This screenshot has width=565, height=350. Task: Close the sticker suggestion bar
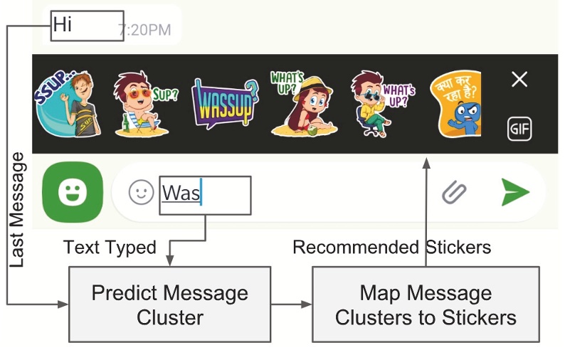(x=519, y=80)
